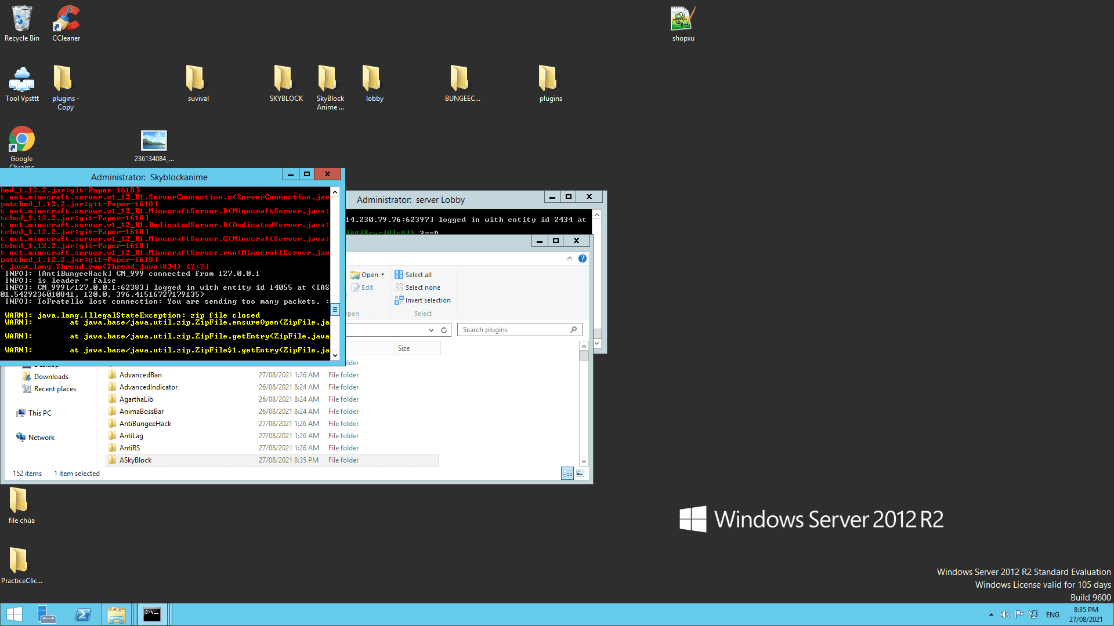This screenshot has height=626, width=1114.
Task: Expand the address bar history dropdown
Action: [x=431, y=330]
